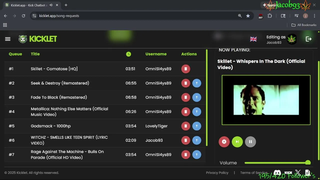Screen dimensions: 320x180
Task: Click the Queue column header
Action: pos(15,54)
